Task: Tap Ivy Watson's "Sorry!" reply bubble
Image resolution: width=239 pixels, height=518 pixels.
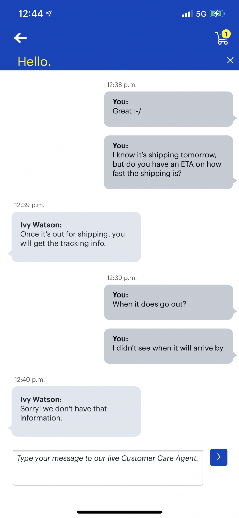Action: click(76, 411)
